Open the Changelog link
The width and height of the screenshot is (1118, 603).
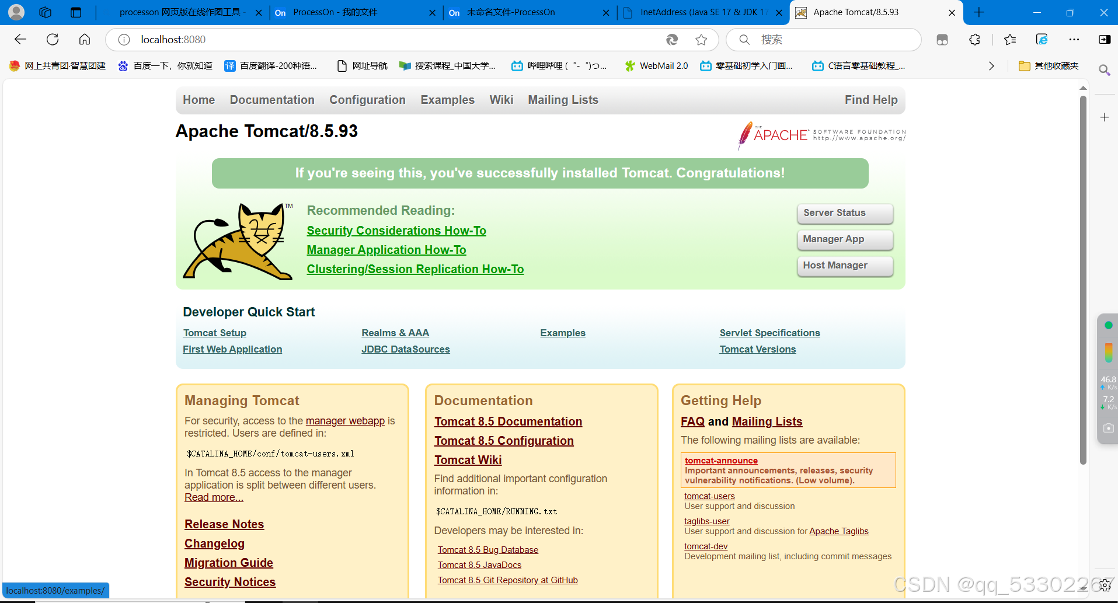click(x=214, y=543)
